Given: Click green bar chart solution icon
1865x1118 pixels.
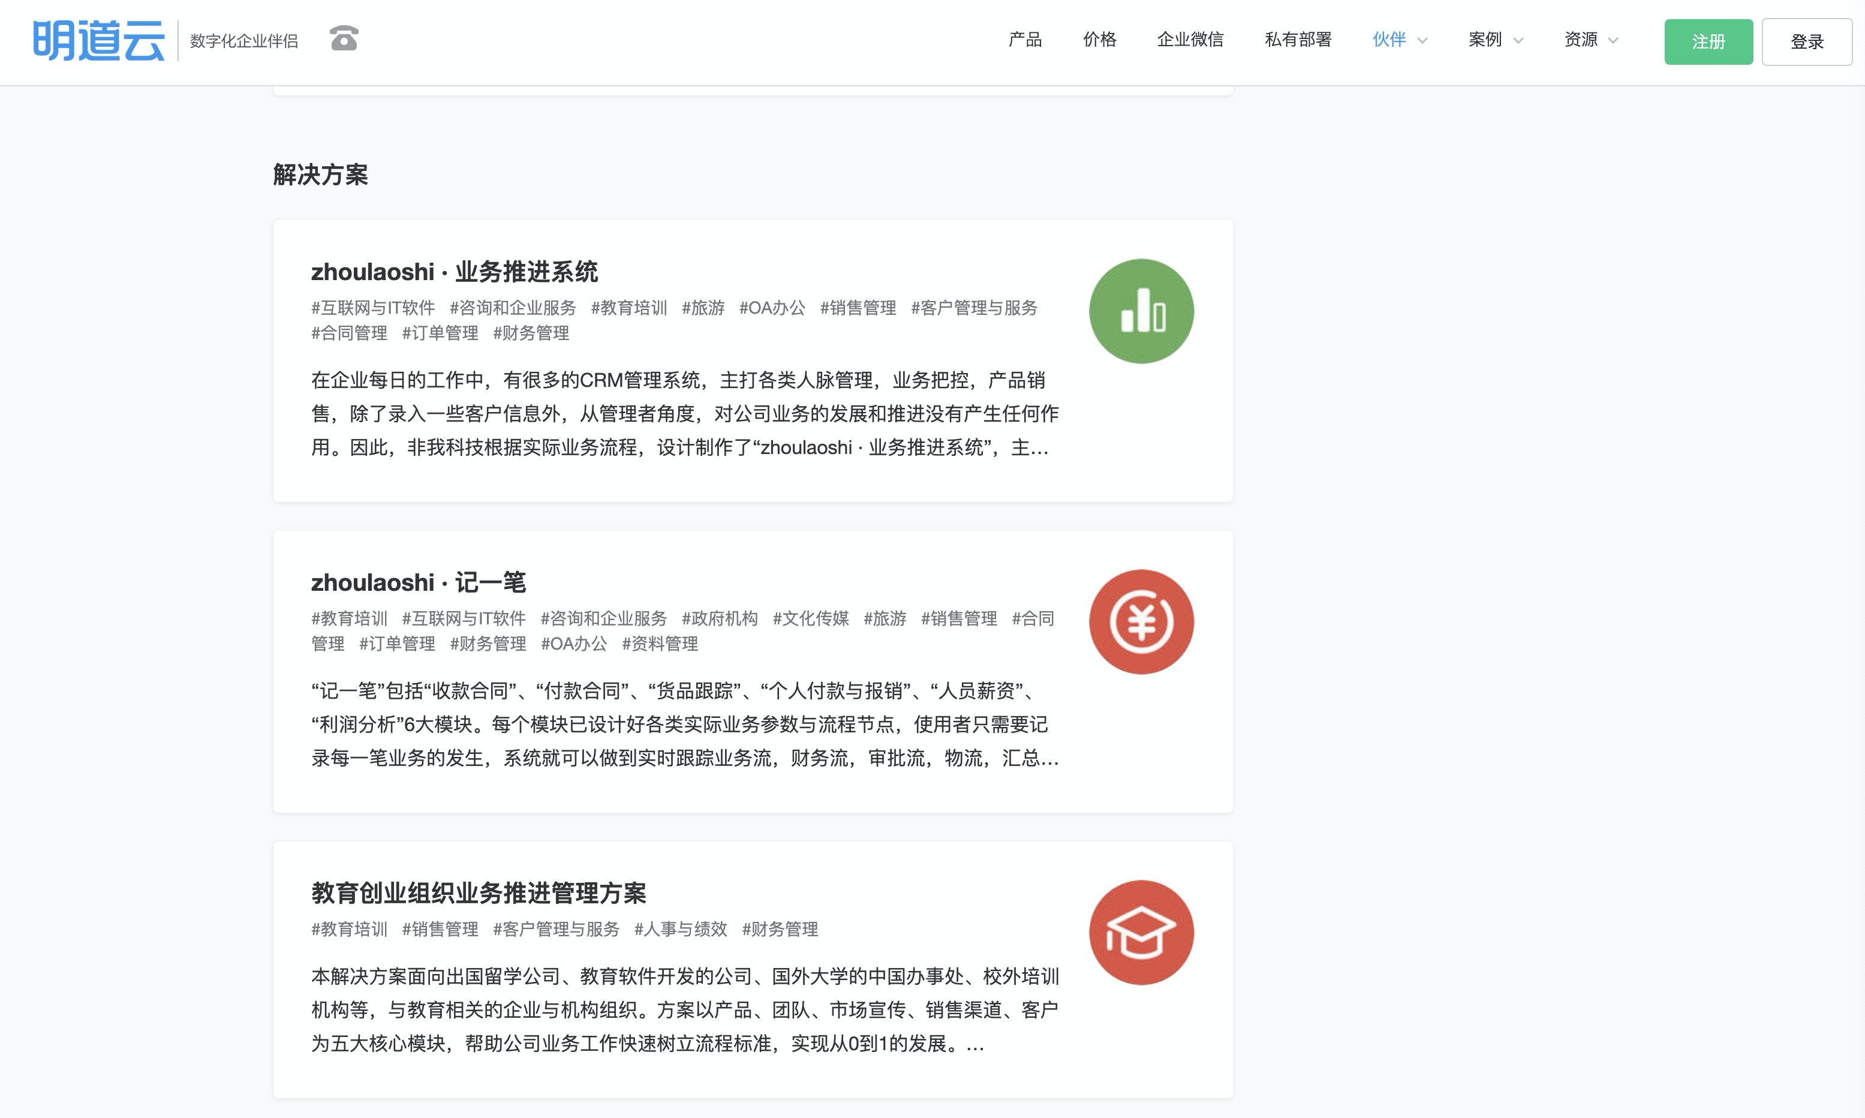Looking at the screenshot, I should 1141,311.
